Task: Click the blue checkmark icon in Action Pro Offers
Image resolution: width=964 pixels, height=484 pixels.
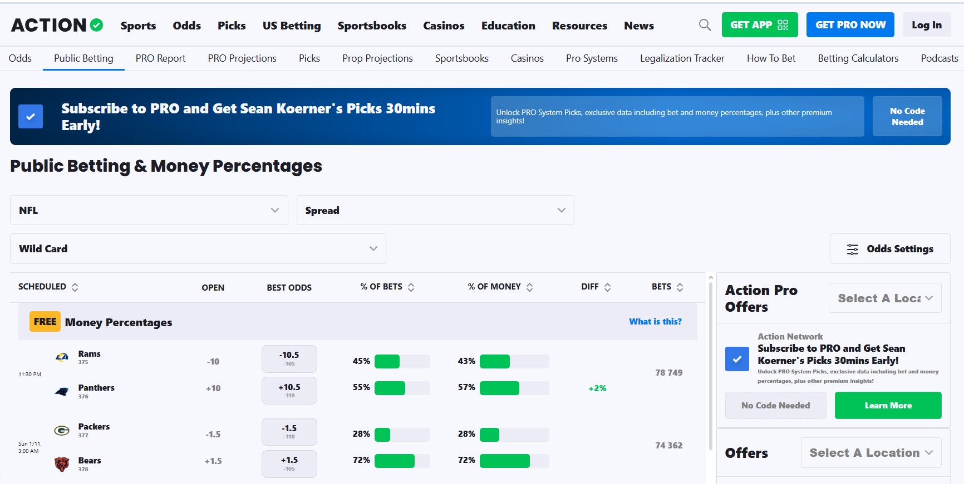Action: point(737,359)
